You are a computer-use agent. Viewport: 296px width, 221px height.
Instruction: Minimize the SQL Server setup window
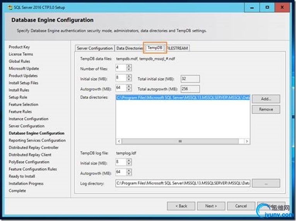click(252, 7)
